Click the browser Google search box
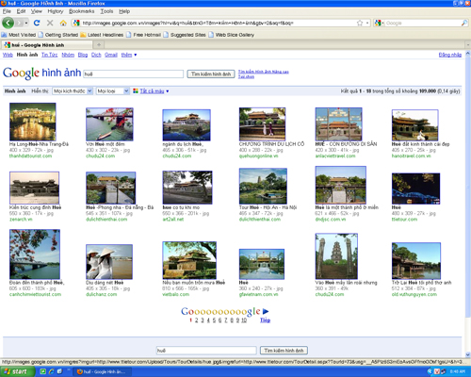Screen dimensions: 471x377 point(422,23)
